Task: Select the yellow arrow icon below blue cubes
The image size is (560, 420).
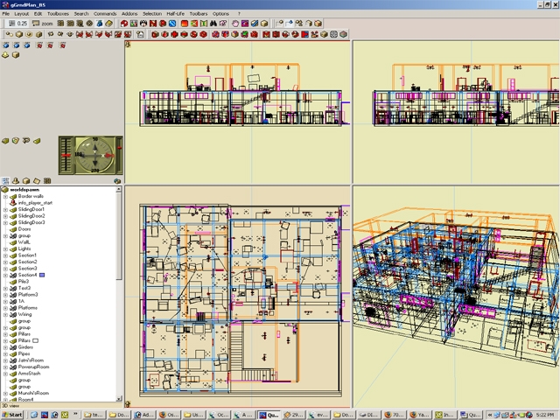Action: pos(5,55)
